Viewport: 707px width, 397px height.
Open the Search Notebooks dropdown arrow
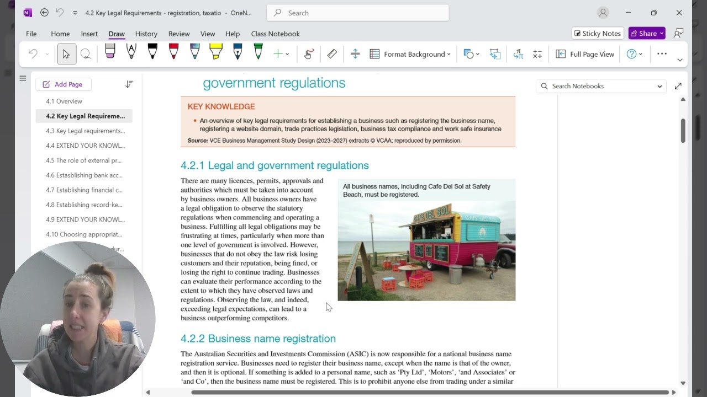(659, 86)
